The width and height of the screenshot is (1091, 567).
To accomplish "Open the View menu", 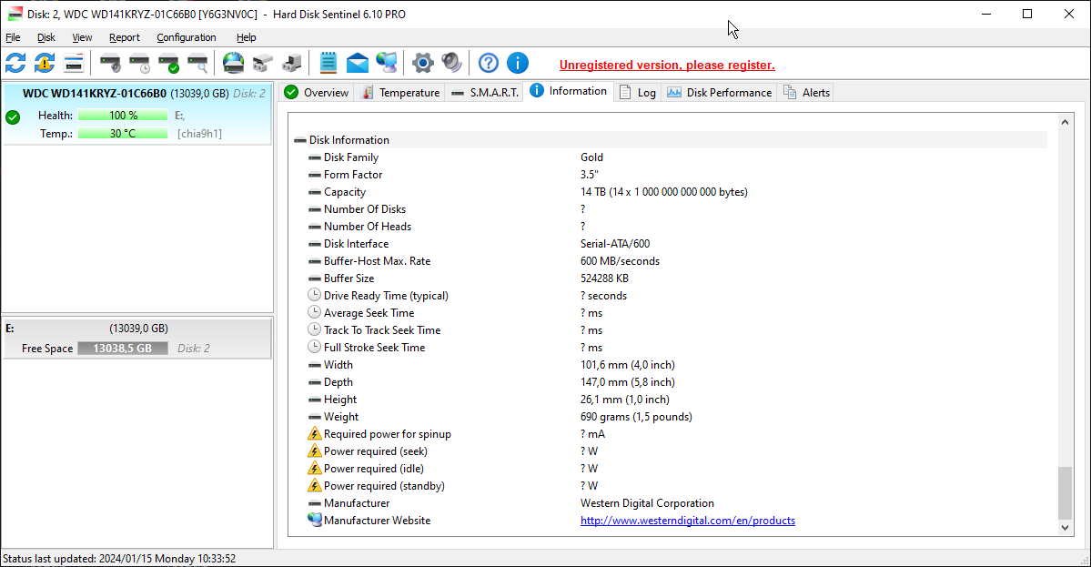I will [82, 37].
